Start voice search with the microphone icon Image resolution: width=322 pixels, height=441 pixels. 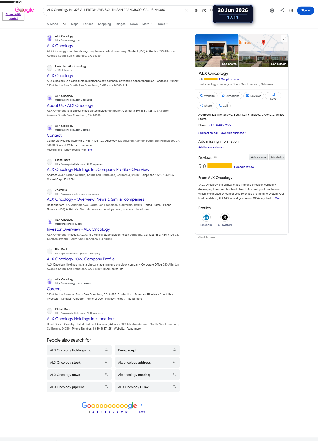[x=196, y=10]
